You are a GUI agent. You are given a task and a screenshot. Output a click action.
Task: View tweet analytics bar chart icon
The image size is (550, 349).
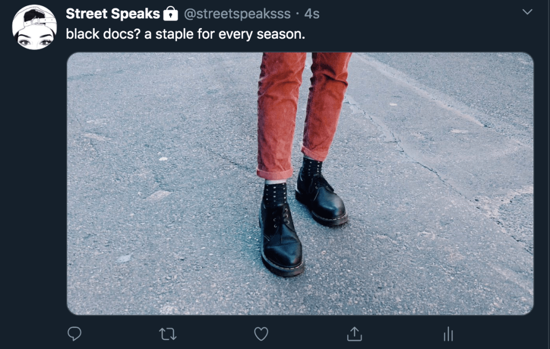pyautogui.click(x=448, y=334)
